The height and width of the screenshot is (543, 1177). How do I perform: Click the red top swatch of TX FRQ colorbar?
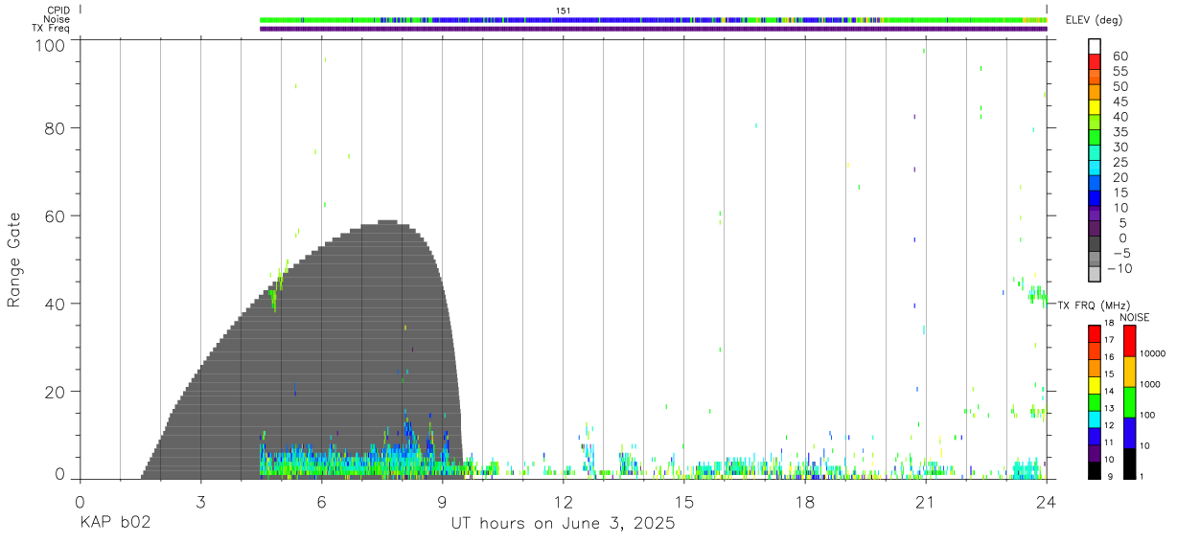(x=1095, y=334)
